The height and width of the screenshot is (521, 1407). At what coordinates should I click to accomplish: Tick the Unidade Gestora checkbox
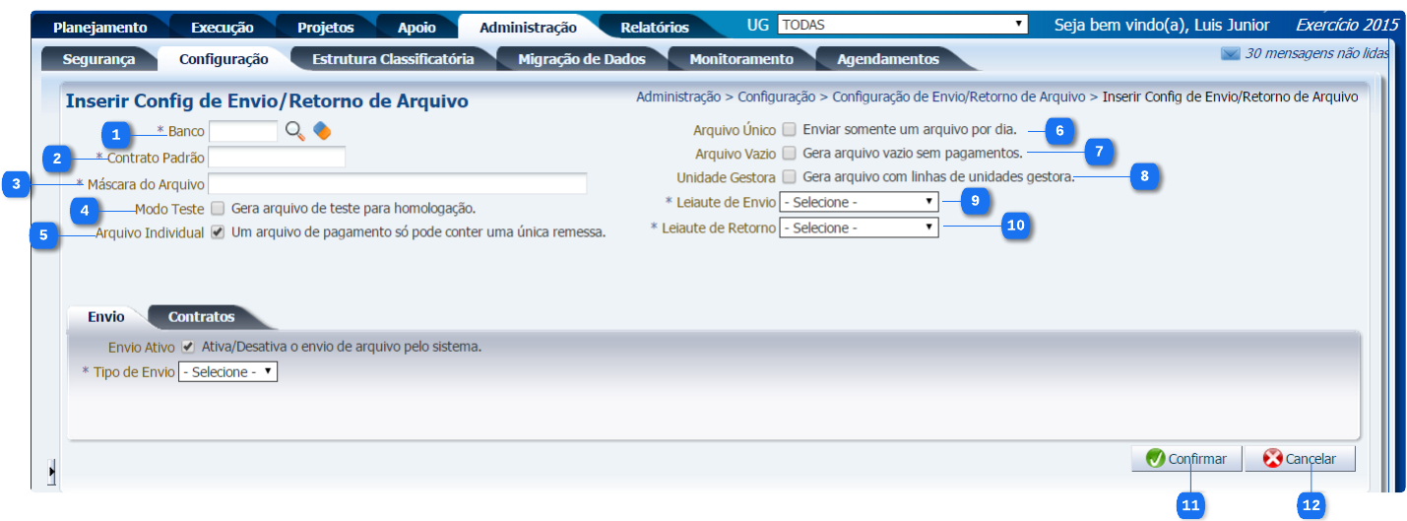click(x=789, y=177)
